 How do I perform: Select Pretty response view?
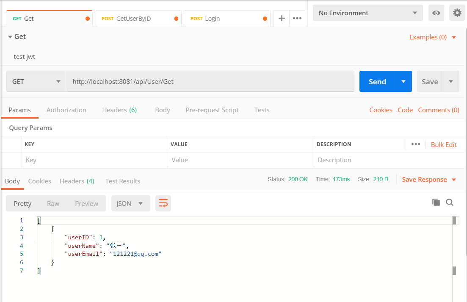tap(22, 203)
